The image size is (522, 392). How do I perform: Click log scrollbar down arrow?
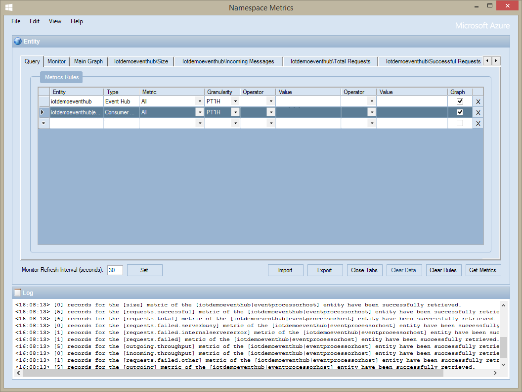(503, 364)
